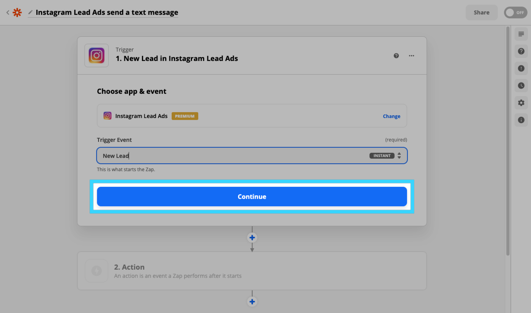Open the Help icon in right sidebar
Image resolution: width=531 pixels, height=313 pixels.
point(521,51)
